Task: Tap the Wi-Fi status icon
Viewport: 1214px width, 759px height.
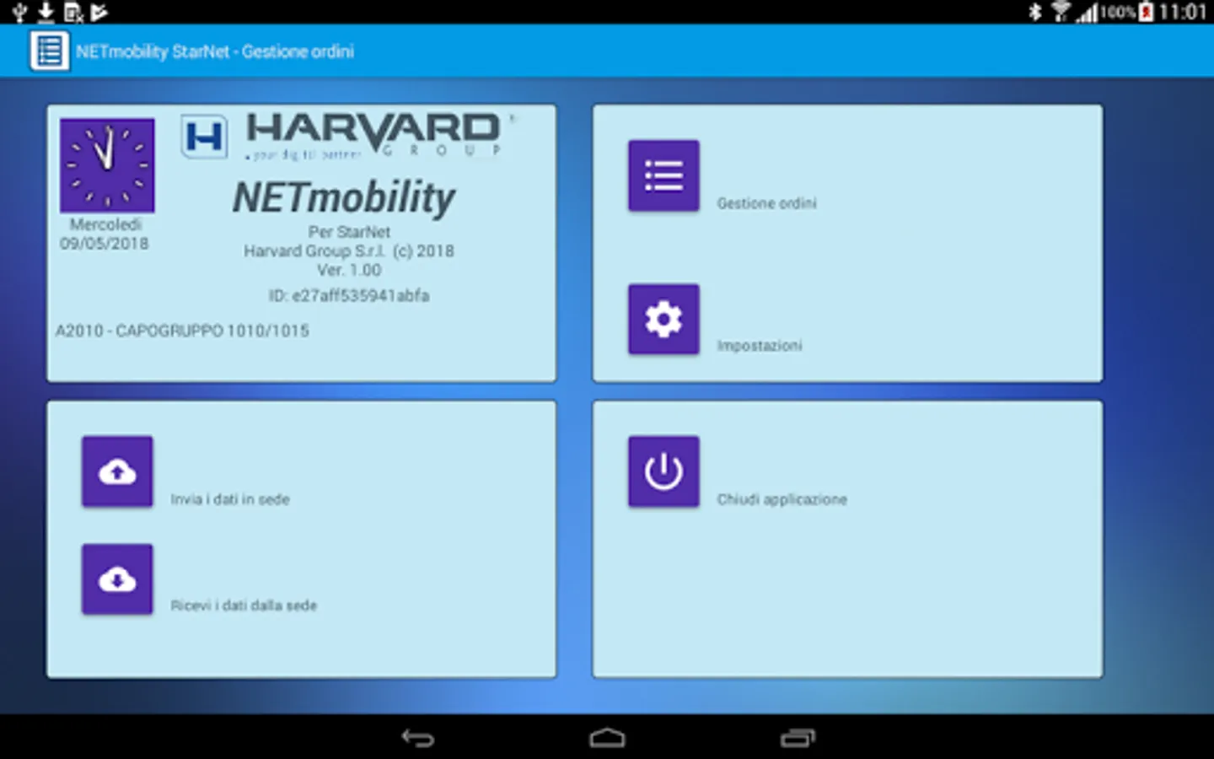Action: coord(1061,12)
